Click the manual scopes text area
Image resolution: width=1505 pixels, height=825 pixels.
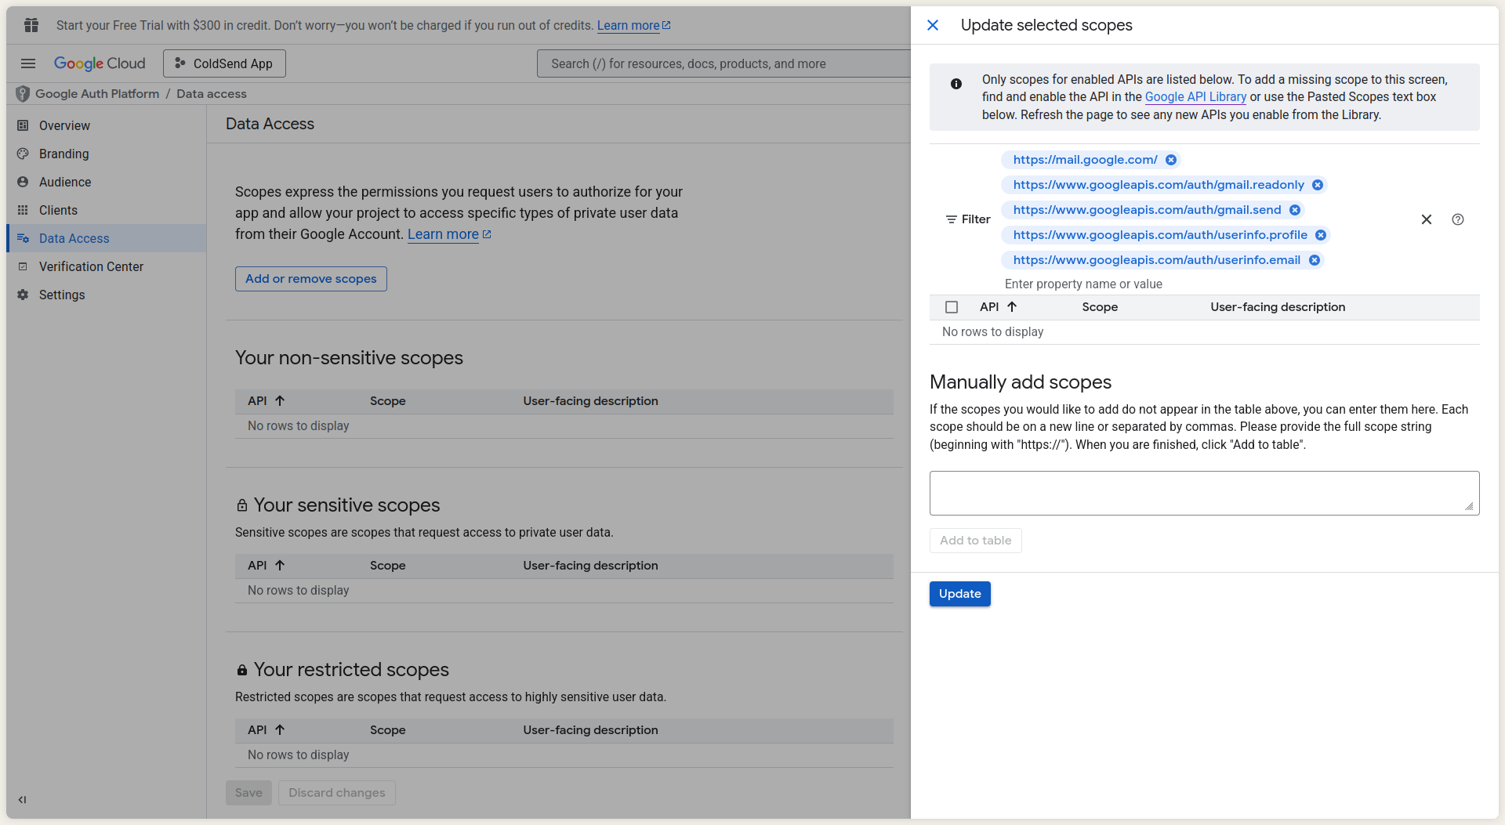coord(1203,493)
